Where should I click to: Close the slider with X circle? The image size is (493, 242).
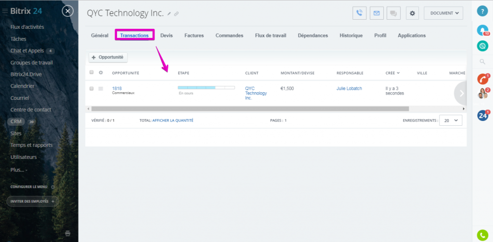pos(67,12)
